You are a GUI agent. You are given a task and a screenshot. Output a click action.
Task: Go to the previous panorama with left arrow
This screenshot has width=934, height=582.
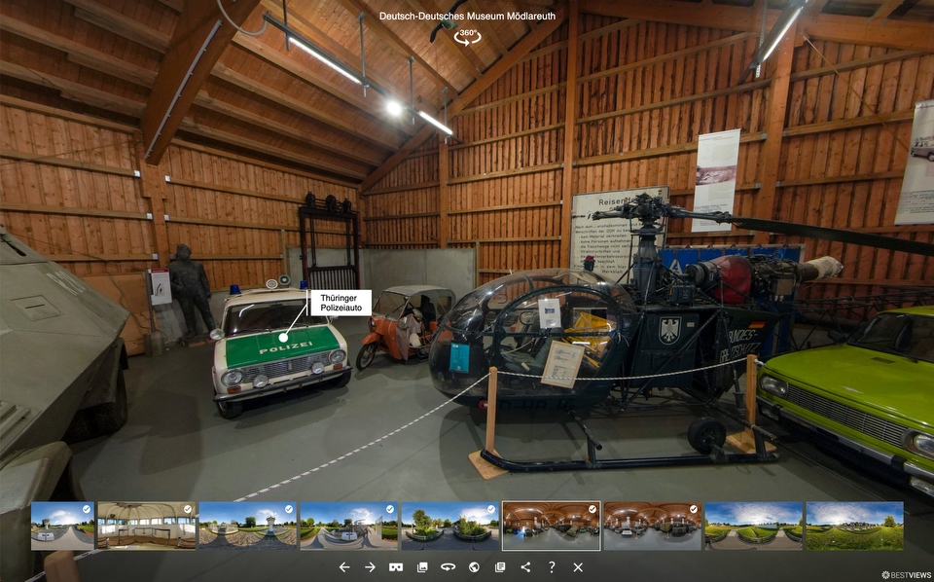[343, 566]
